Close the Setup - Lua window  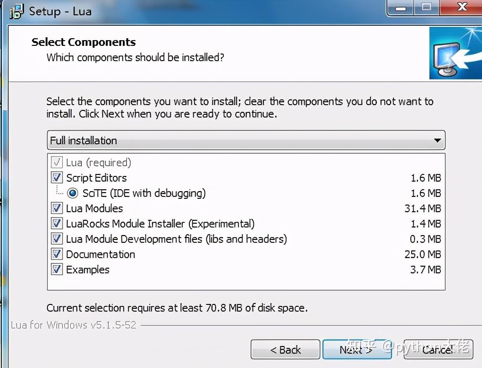coord(462,7)
